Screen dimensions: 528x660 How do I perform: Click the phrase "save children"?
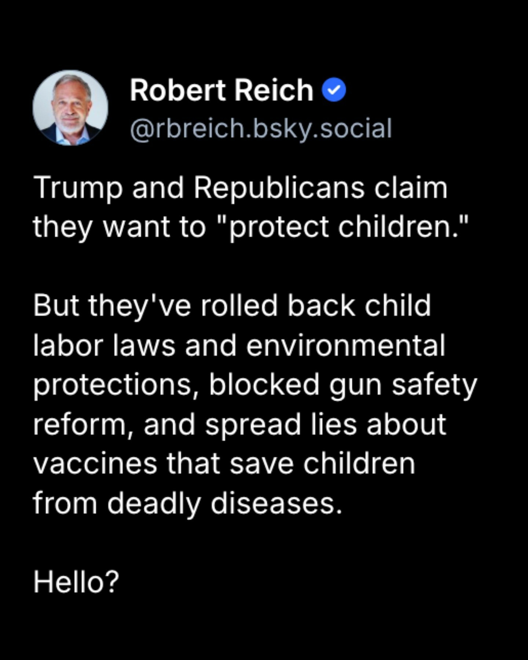click(x=322, y=463)
